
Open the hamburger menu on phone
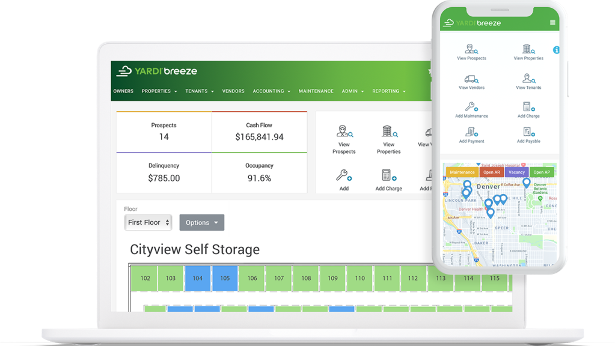pos(552,22)
